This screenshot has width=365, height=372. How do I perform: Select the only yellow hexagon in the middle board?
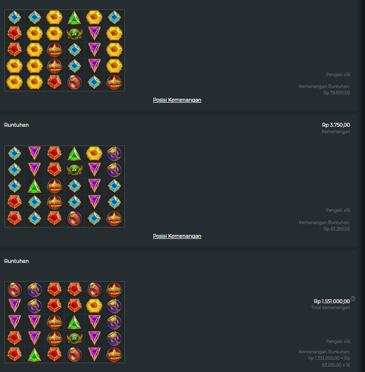pos(94,153)
